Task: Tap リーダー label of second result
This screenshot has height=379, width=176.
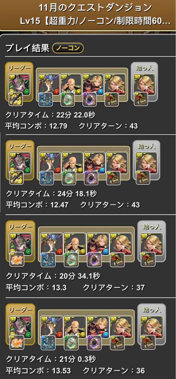Action: pos(20,146)
